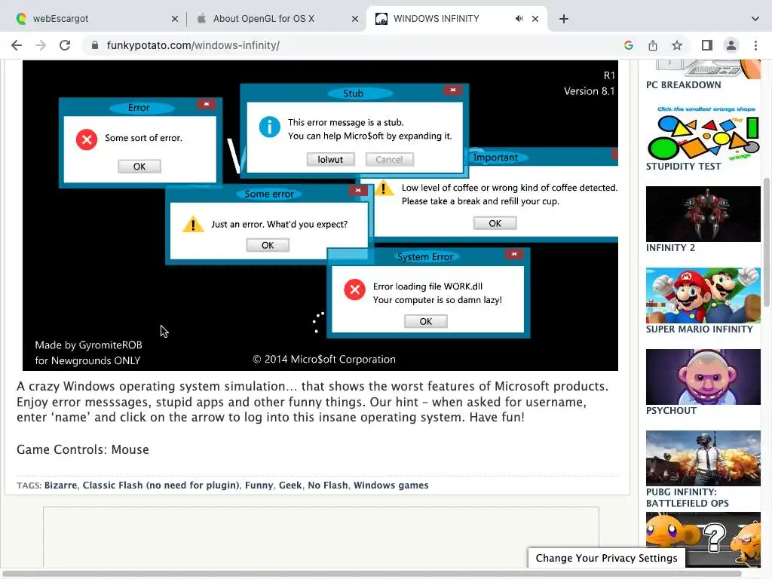This screenshot has width=772, height=579.
Task: Mute audio on WINDOWS INFINITY tab
Action: coord(519,19)
